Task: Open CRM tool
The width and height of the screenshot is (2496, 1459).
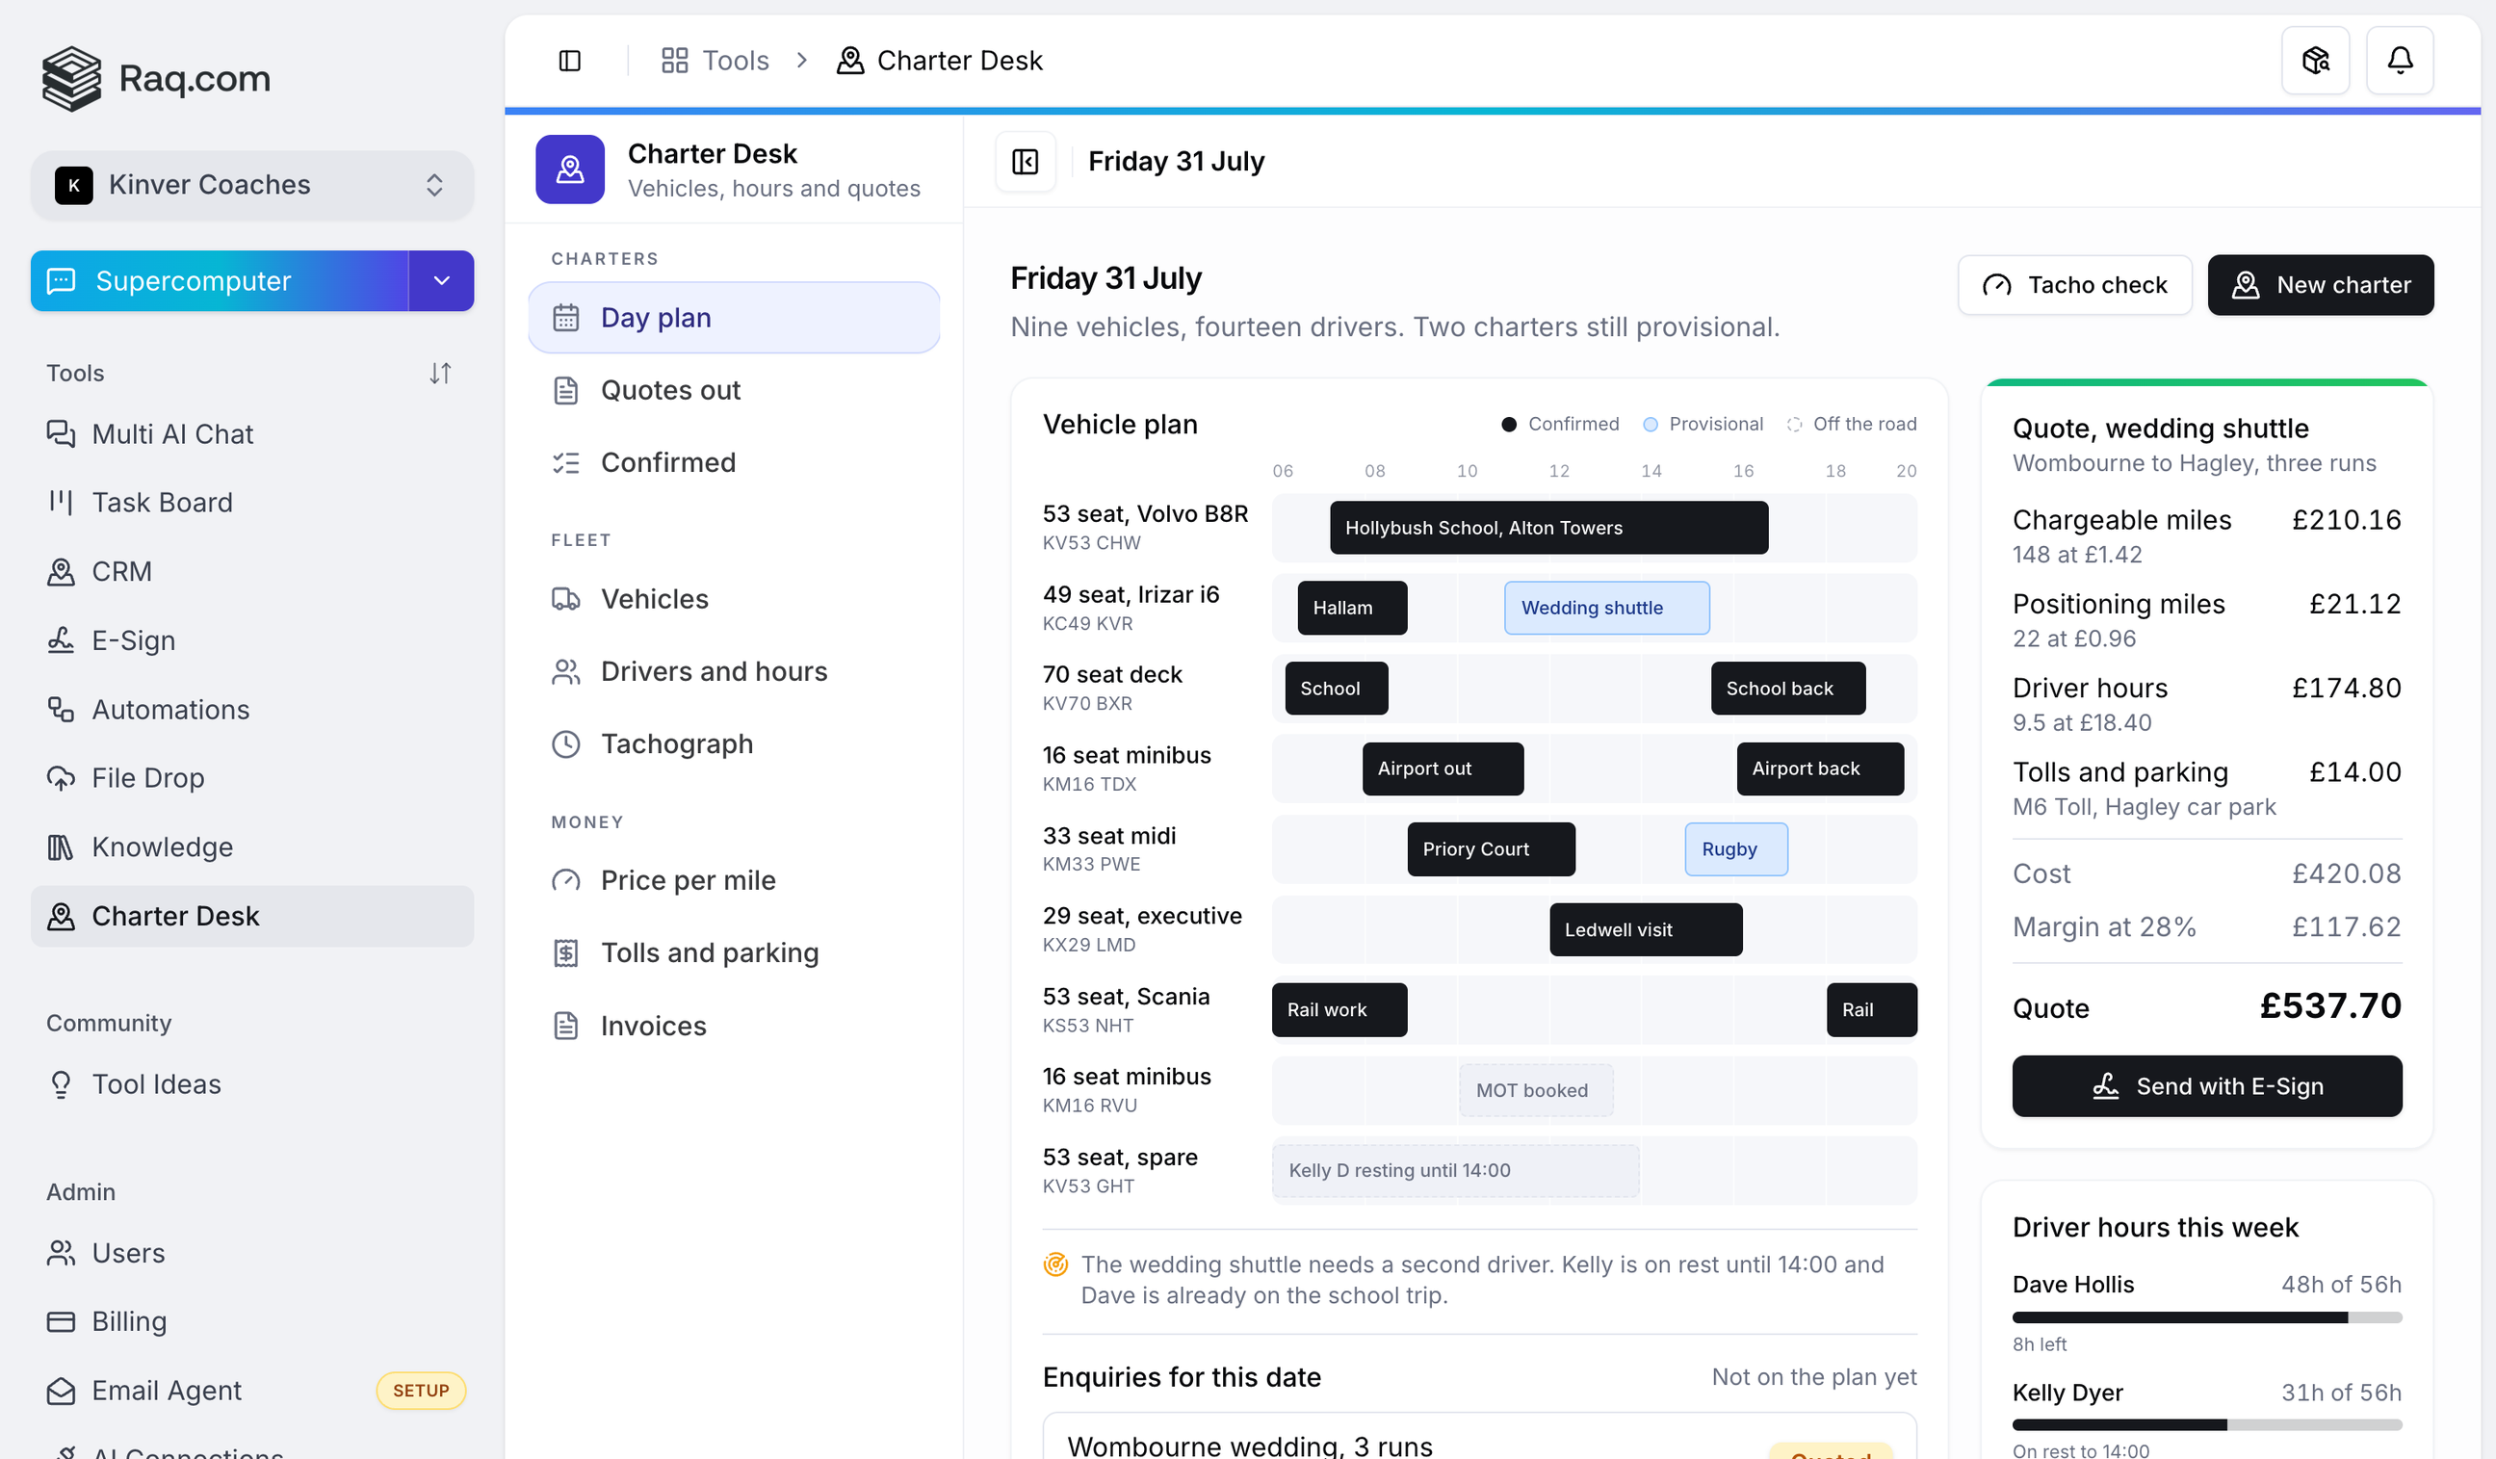Action: pyautogui.click(x=251, y=571)
